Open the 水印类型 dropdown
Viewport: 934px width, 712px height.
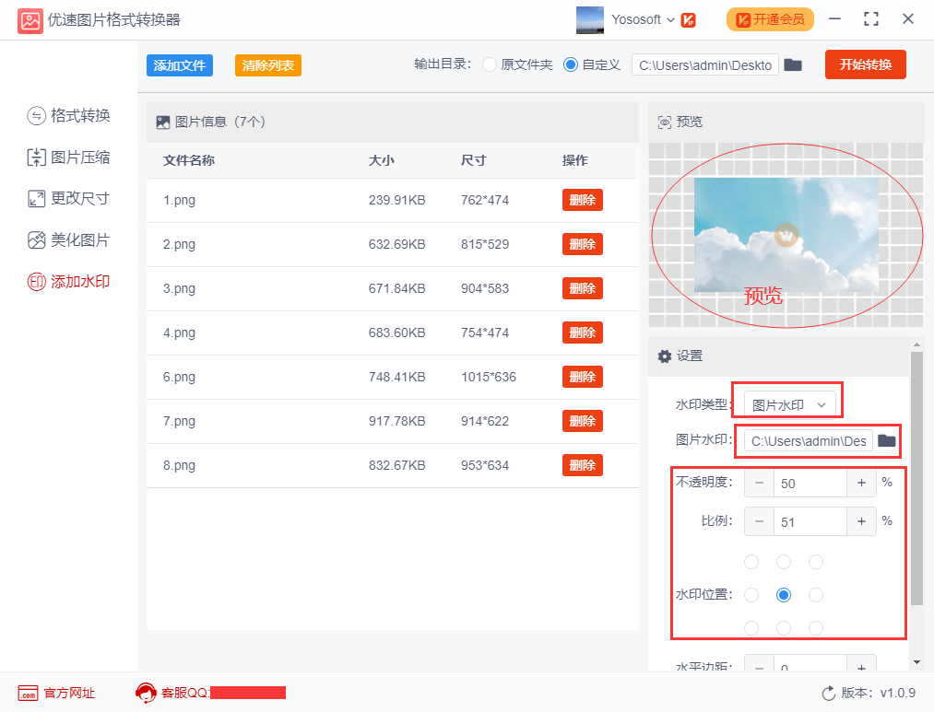pos(787,401)
